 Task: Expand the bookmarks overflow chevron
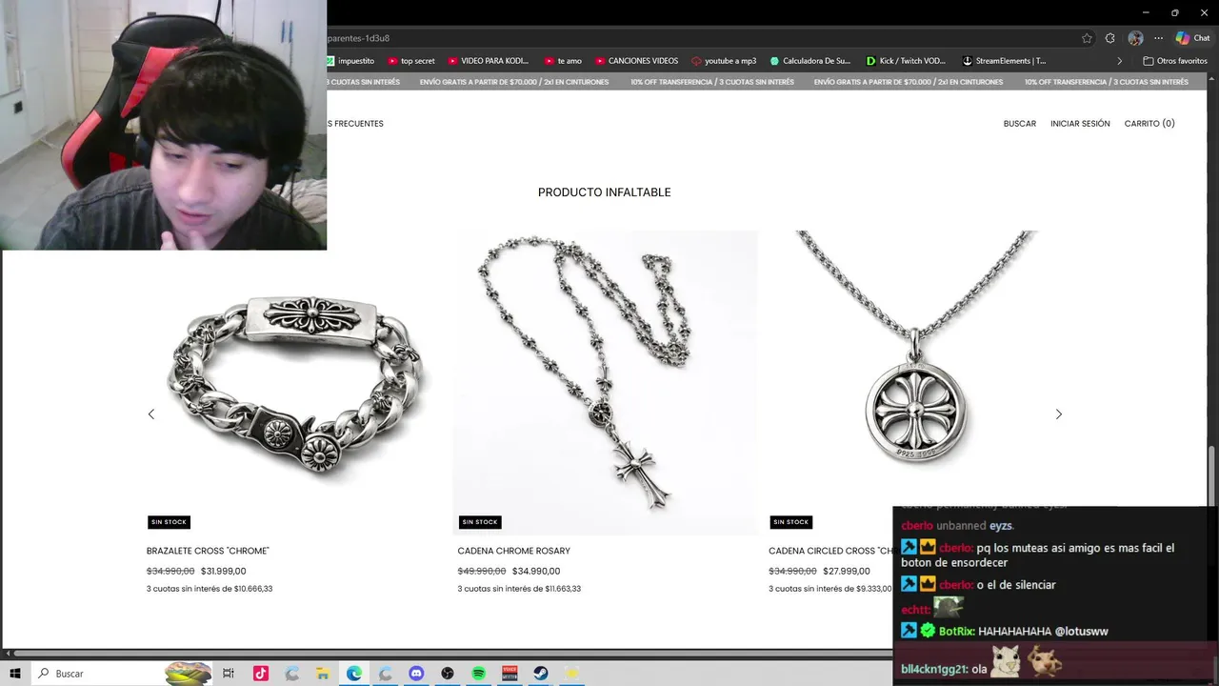1119,61
